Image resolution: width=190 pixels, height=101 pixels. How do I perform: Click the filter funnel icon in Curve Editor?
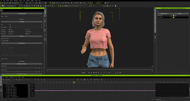16,80
